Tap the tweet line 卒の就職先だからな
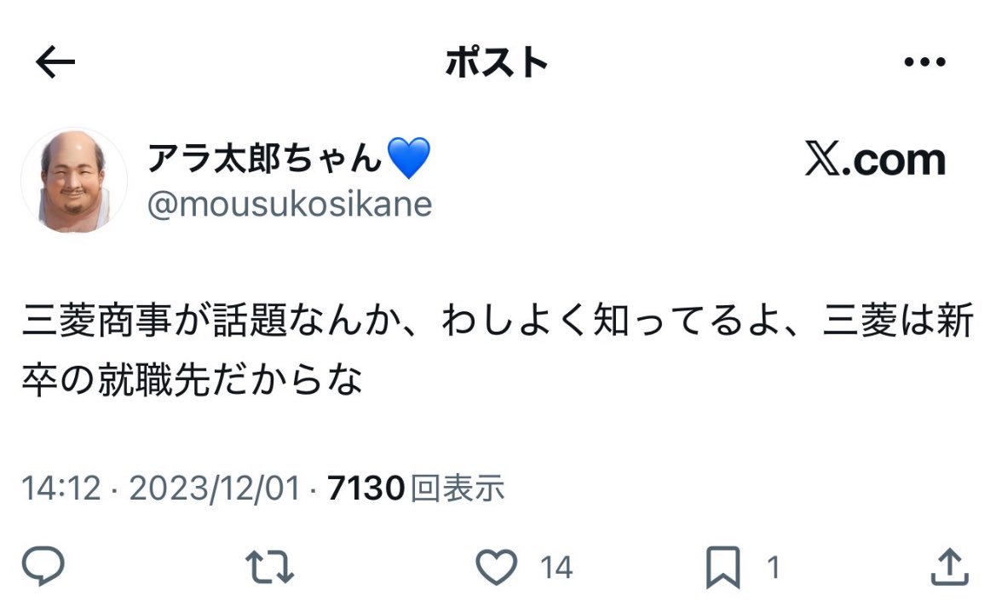 (193, 377)
